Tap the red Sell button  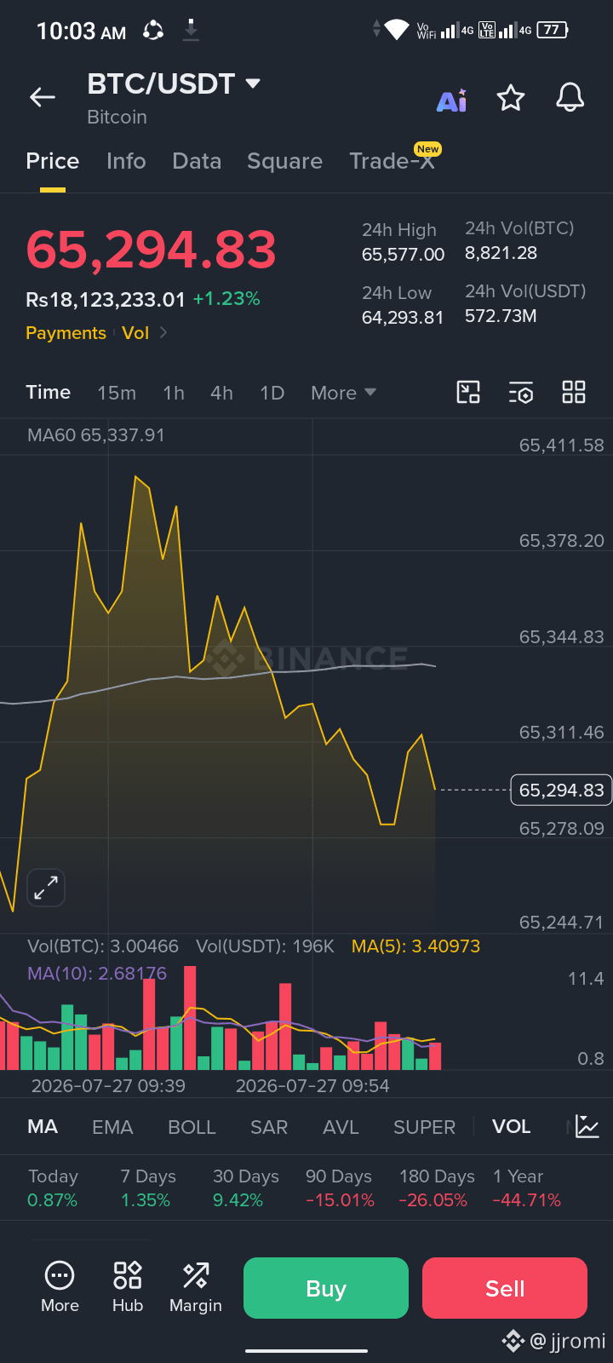pyautogui.click(x=505, y=1288)
